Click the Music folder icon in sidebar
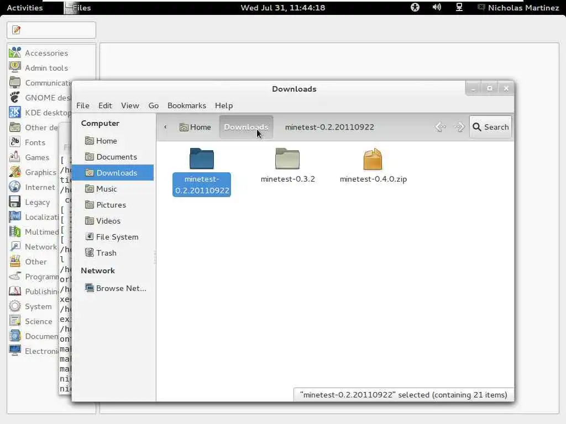566x424 pixels. pyautogui.click(x=89, y=189)
